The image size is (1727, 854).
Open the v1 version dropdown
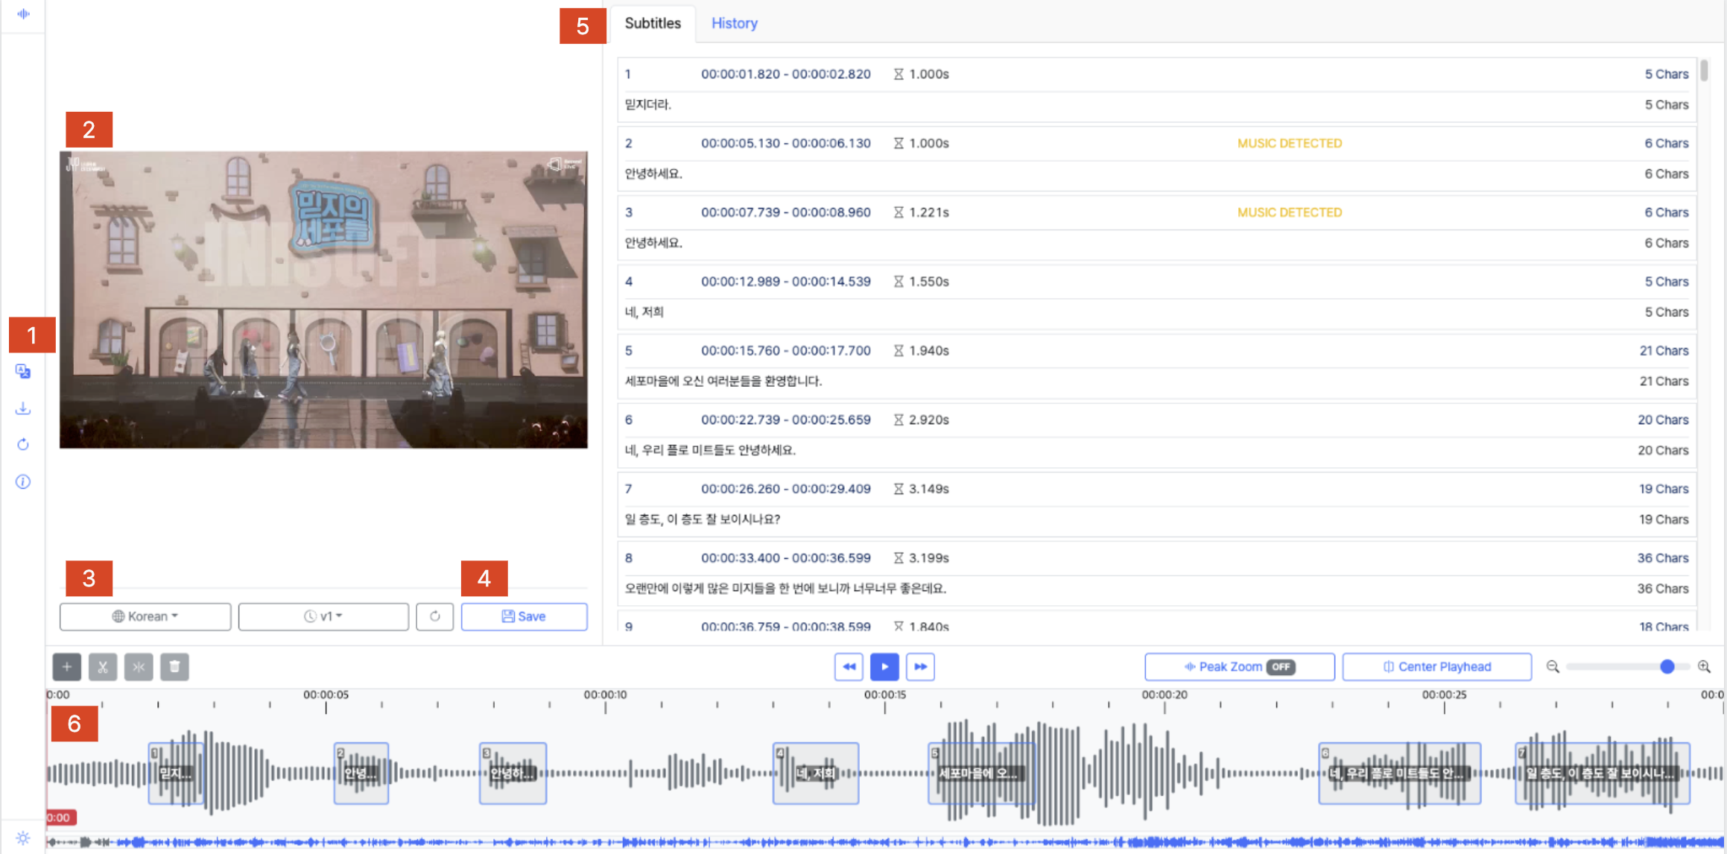323,616
